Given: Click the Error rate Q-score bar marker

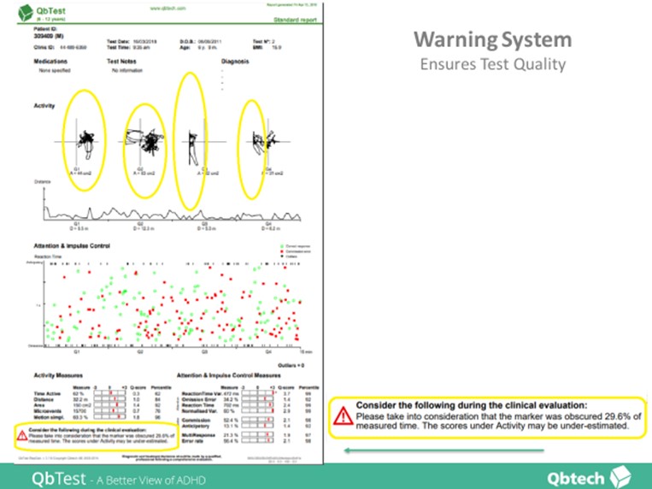Looking at the screenshot, I should point(268,441).
